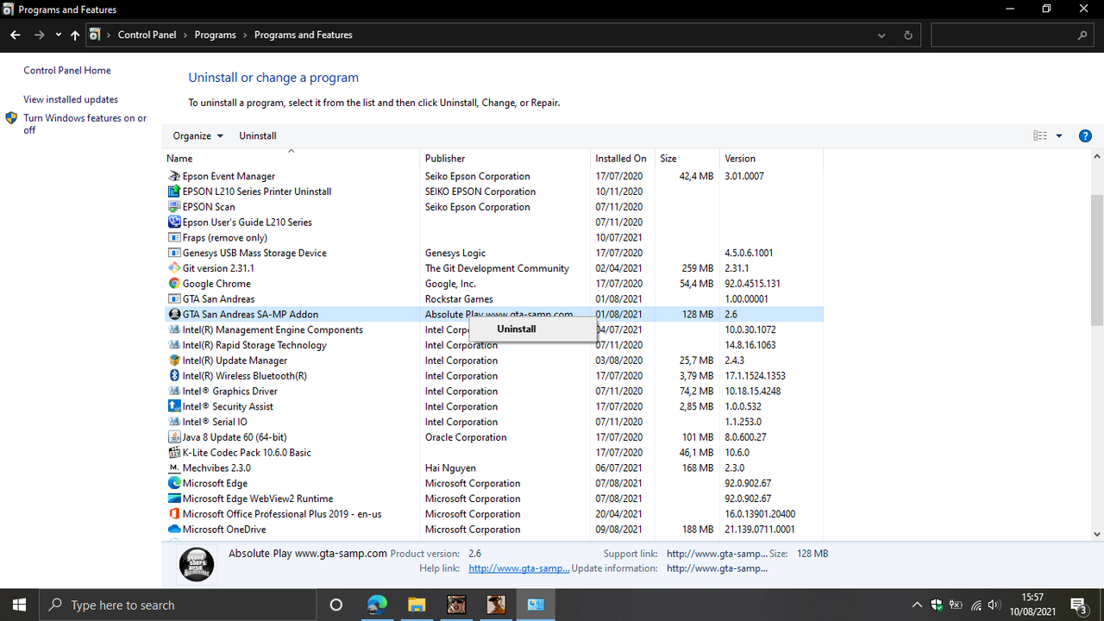Open recent locations dropdown near navigation arrows
The image size is (1104, 621).
point(58,35)
